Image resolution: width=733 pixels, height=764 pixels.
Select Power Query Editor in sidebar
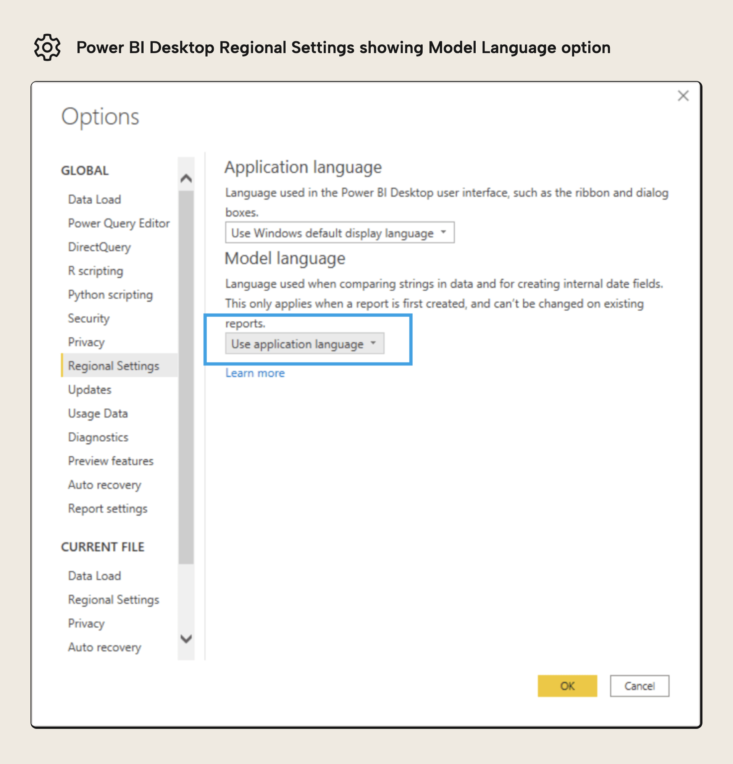pyautogui.click(x=119, y=223)
